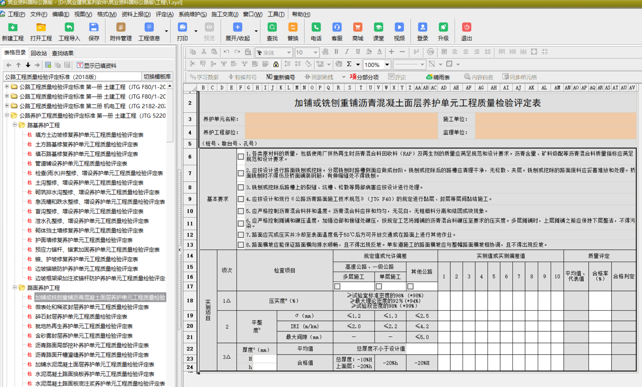The image size is (642, 387).
Task: Tick the checkbox for requirement item 4
Action: [x=241, y=199]
